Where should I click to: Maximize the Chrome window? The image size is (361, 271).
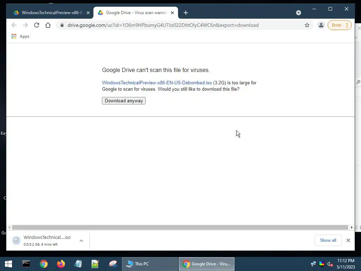(x=330, y=9)
